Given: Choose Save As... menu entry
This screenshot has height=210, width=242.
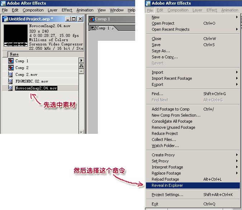Looking at the screenshot, I should pos(193,51).
